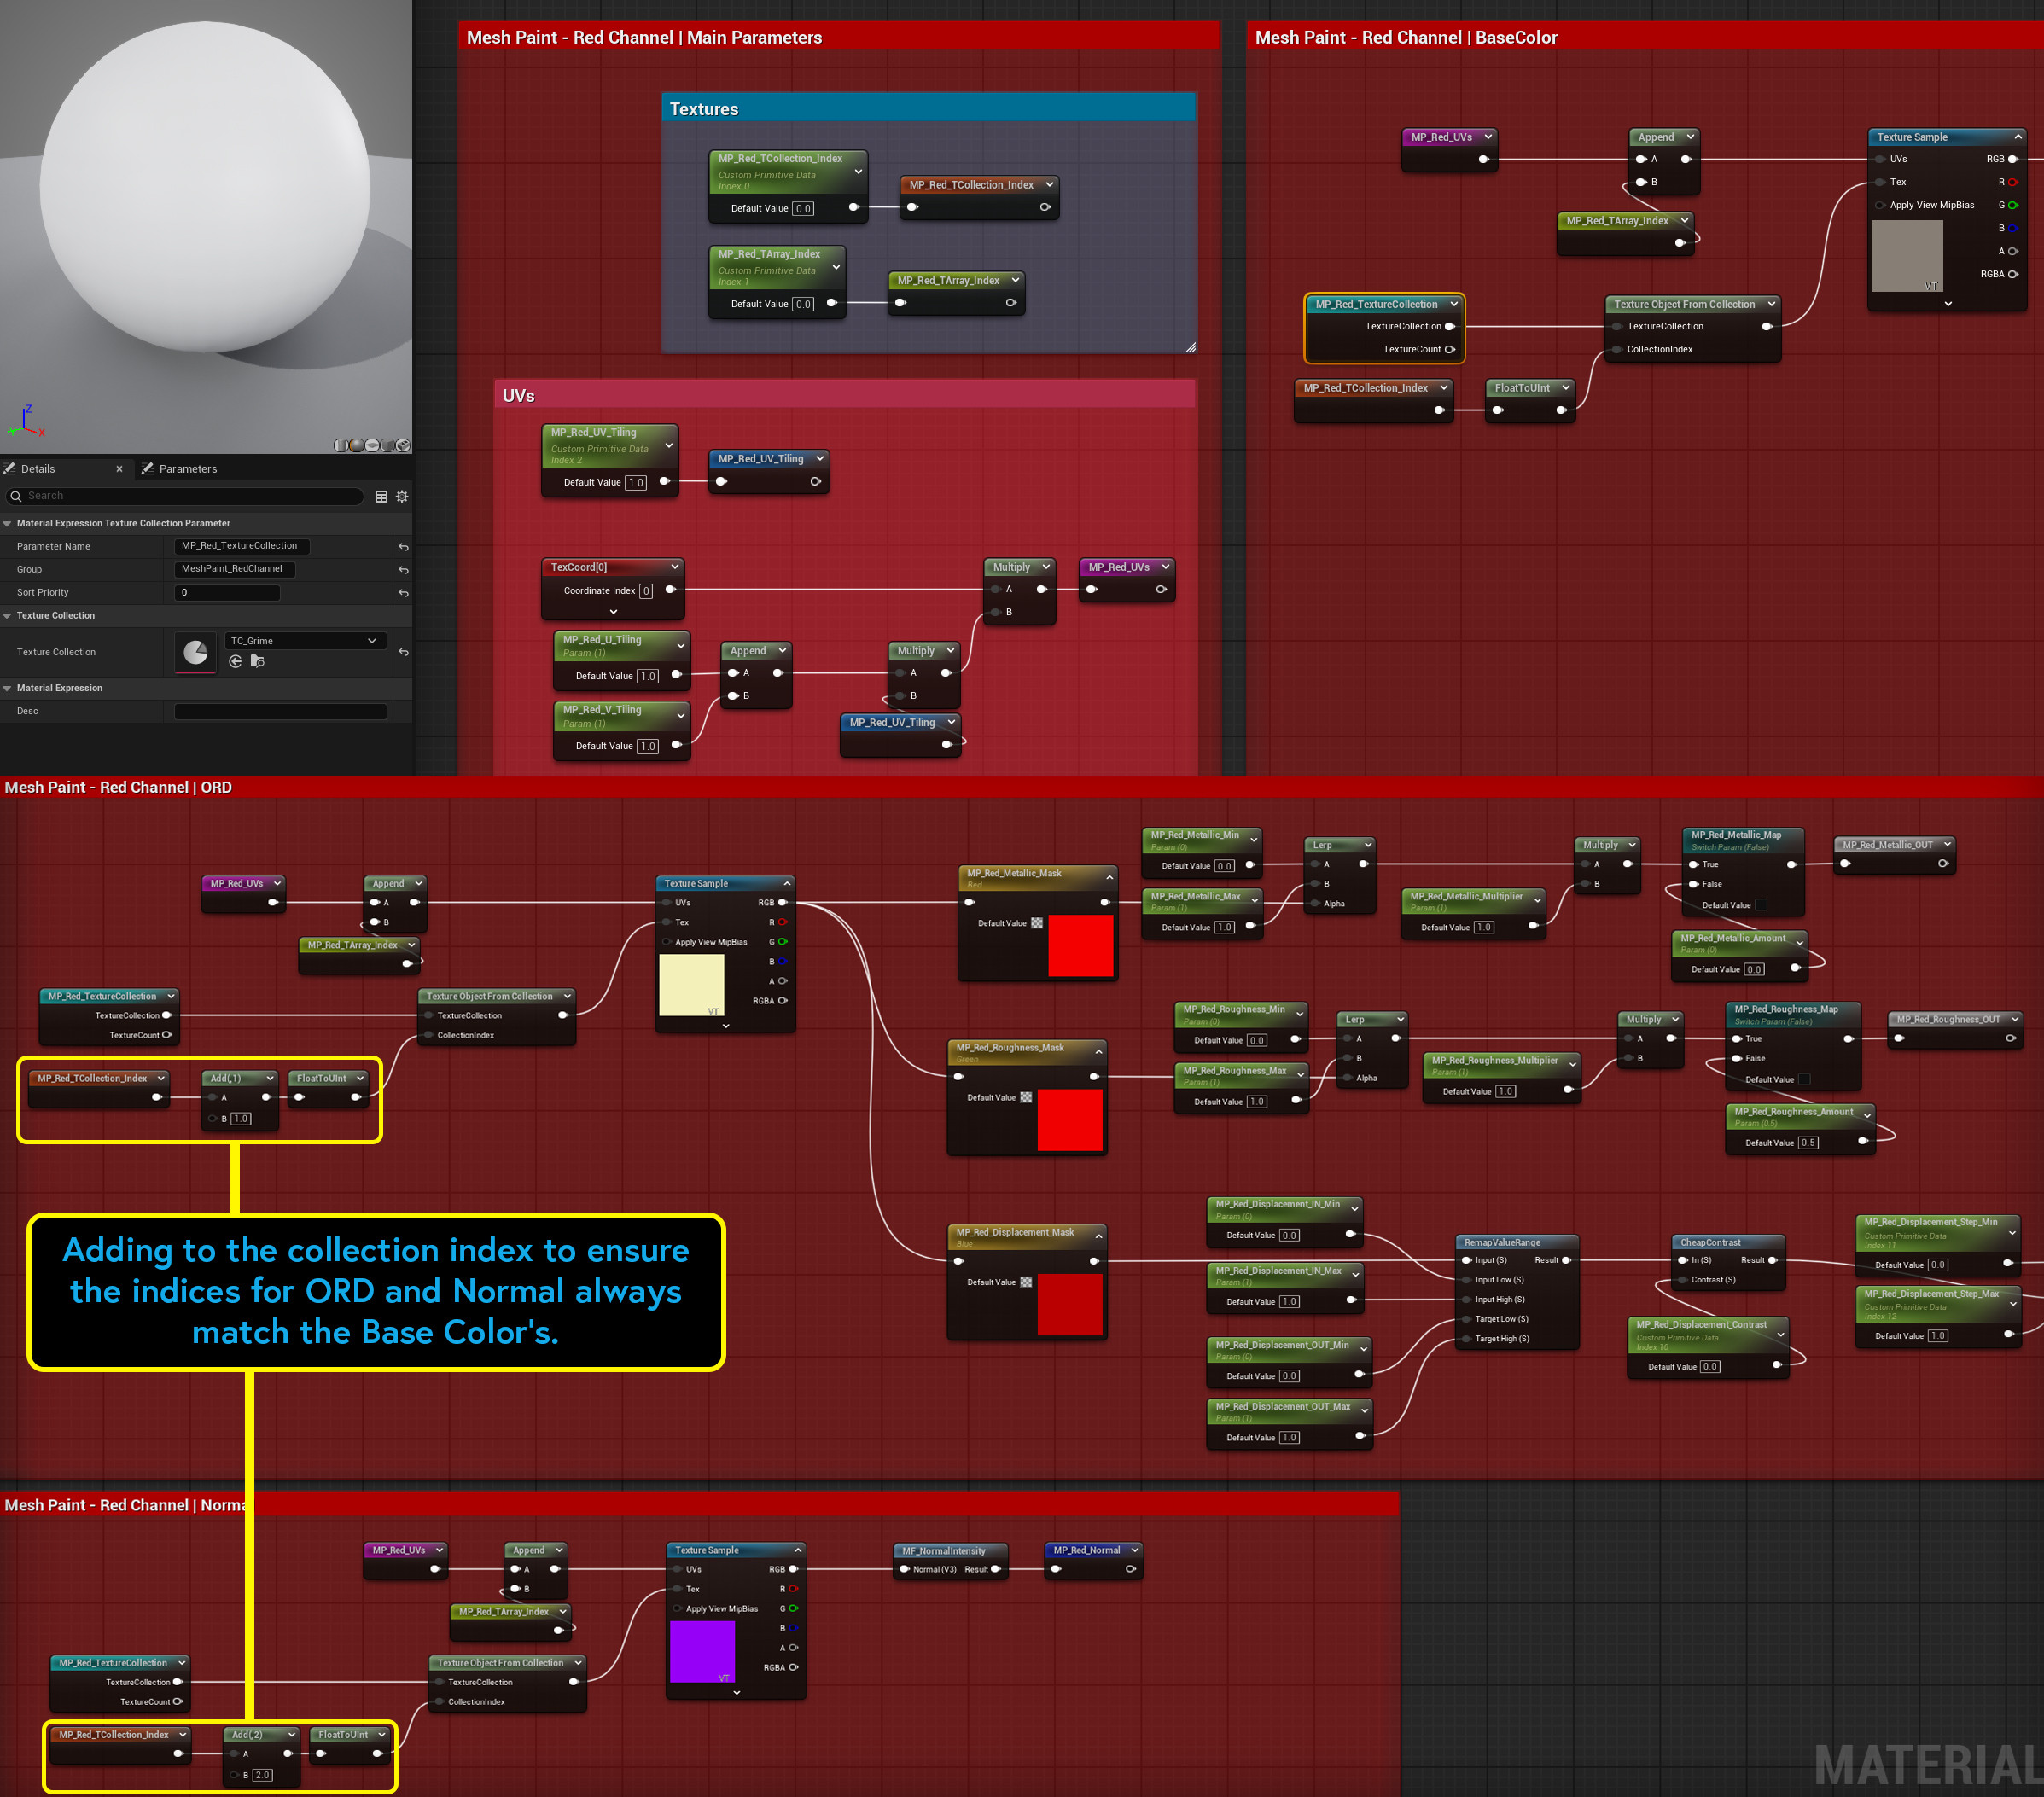Select the cylinder preview mesh icon
The height and width of the screenshot is (1797, 2044).
pyautogui.click(x=341, y=446)
